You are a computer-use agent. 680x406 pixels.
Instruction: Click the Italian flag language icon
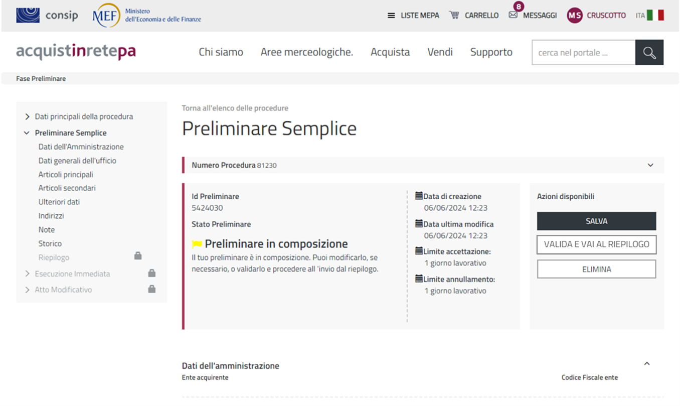655,16
